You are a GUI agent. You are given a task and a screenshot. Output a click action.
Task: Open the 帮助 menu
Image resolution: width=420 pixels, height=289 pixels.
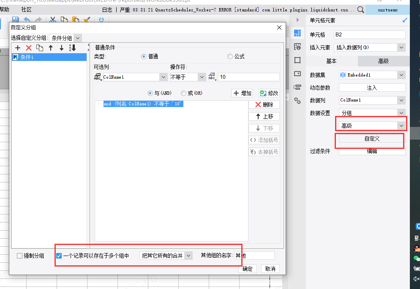[x=5, y=10]
